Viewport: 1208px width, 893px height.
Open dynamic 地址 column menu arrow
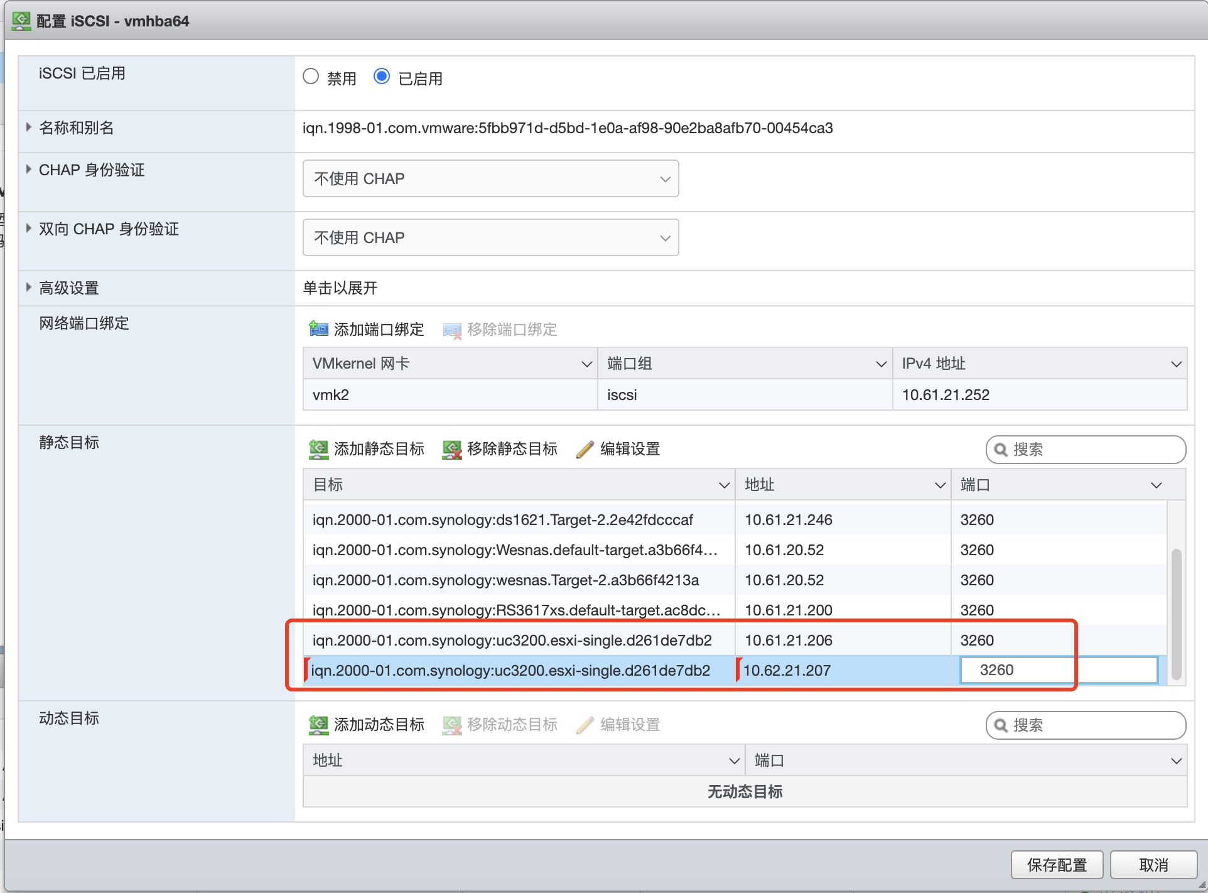(734, 760)
